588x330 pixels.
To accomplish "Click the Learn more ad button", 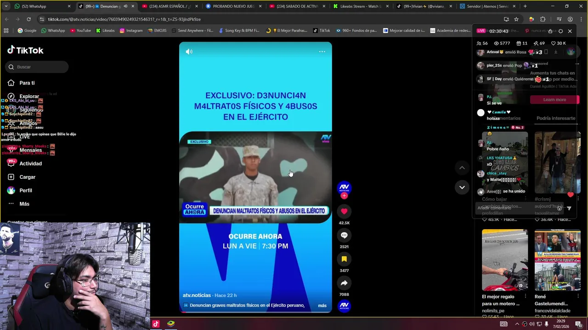I will [554, 99].
